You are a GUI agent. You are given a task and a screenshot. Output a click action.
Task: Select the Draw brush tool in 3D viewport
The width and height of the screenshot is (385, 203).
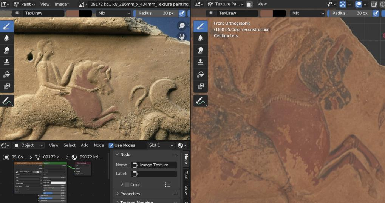tap(201, 26)
